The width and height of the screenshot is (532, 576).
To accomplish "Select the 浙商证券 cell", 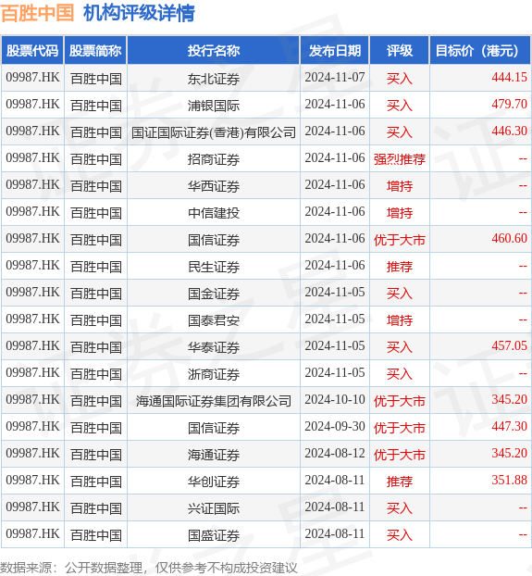I will (x=214, y=373).
